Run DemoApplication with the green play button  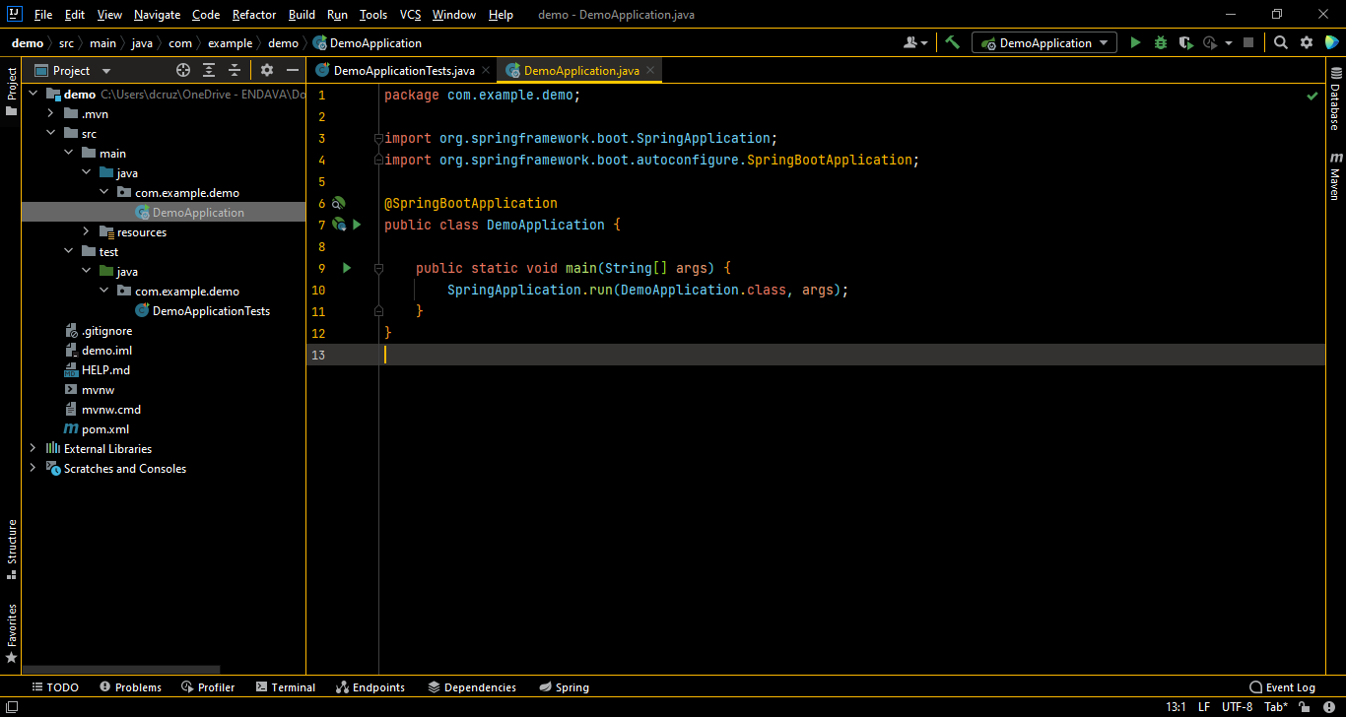coord(1135,42)
